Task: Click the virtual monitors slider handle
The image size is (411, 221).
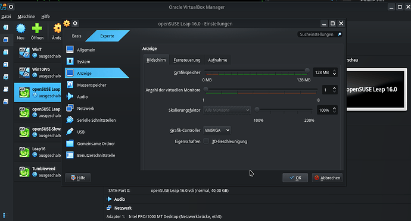Action: tap(206, 90)
